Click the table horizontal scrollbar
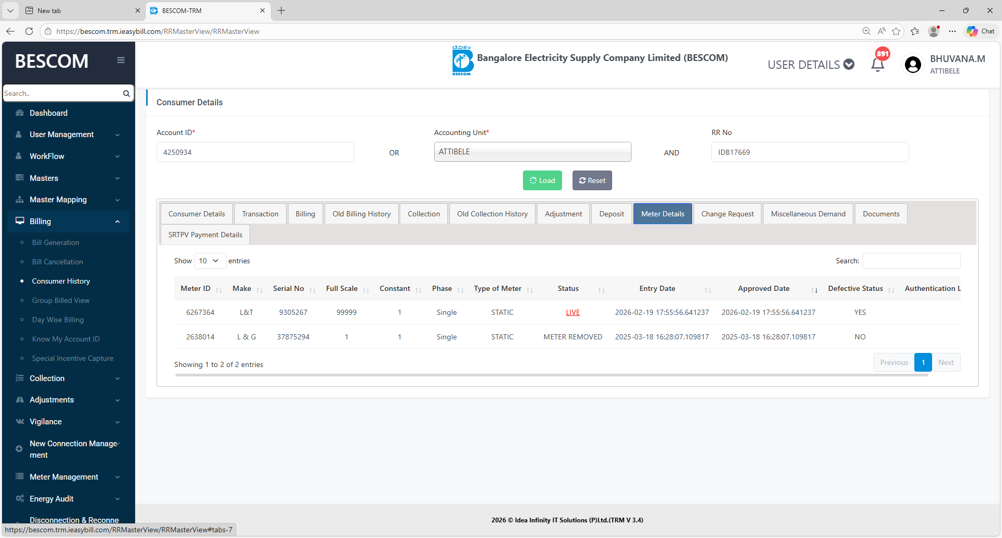The height and width of the screenshot is (538, 1002). pos(551,375)
